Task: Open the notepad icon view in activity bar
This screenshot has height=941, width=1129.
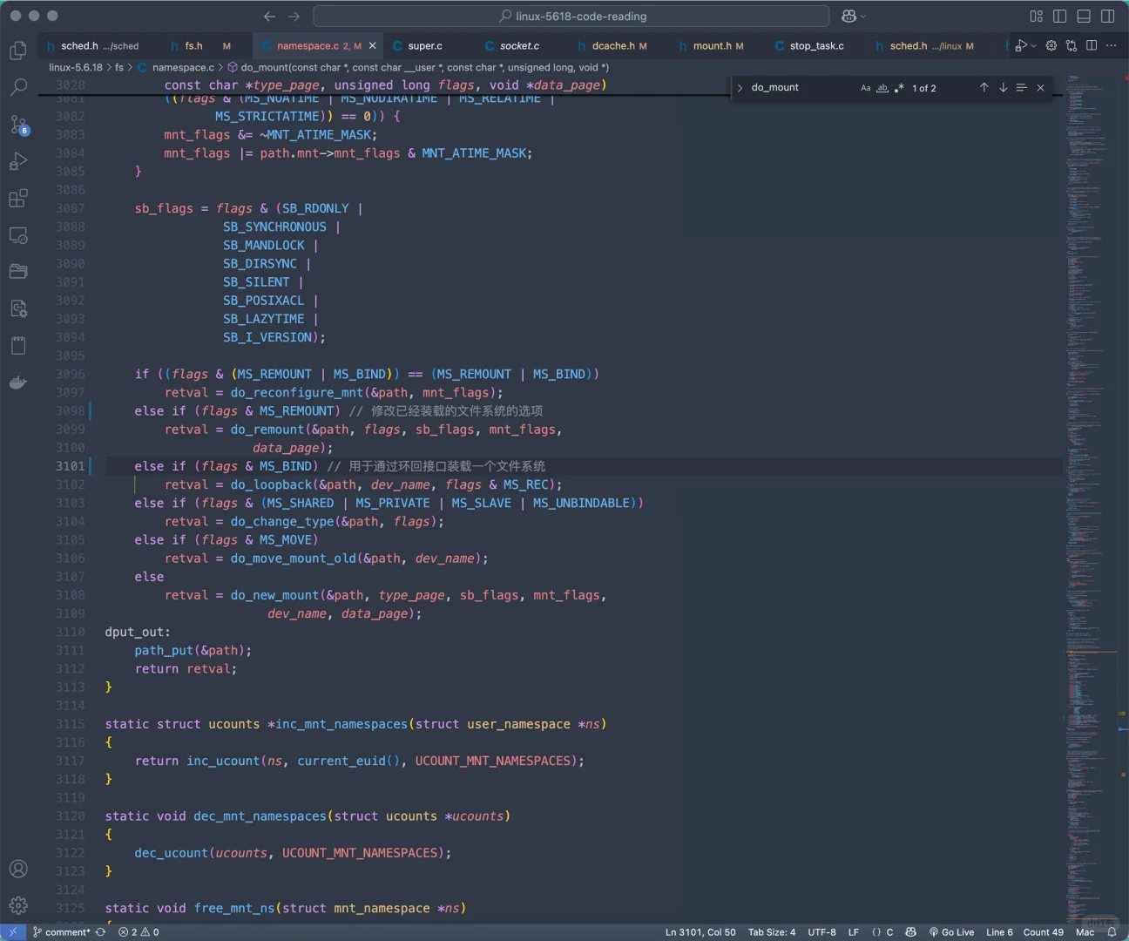Action: click(18, 346)
